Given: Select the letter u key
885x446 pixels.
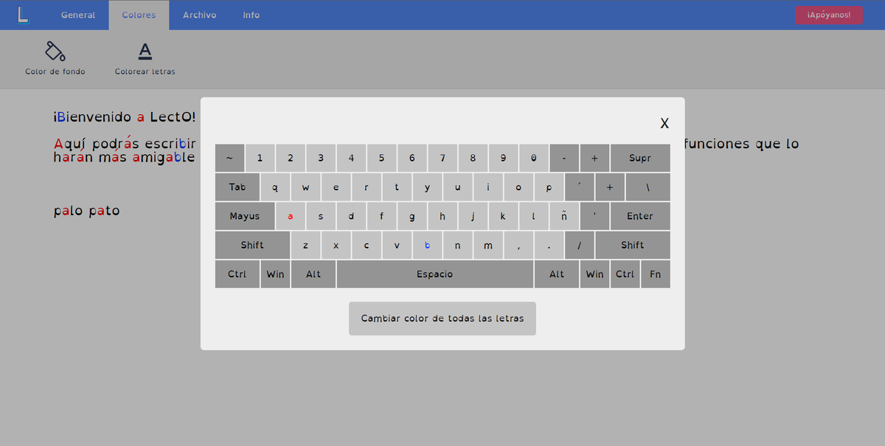Looking at the screenshot, I should [457, 187].
